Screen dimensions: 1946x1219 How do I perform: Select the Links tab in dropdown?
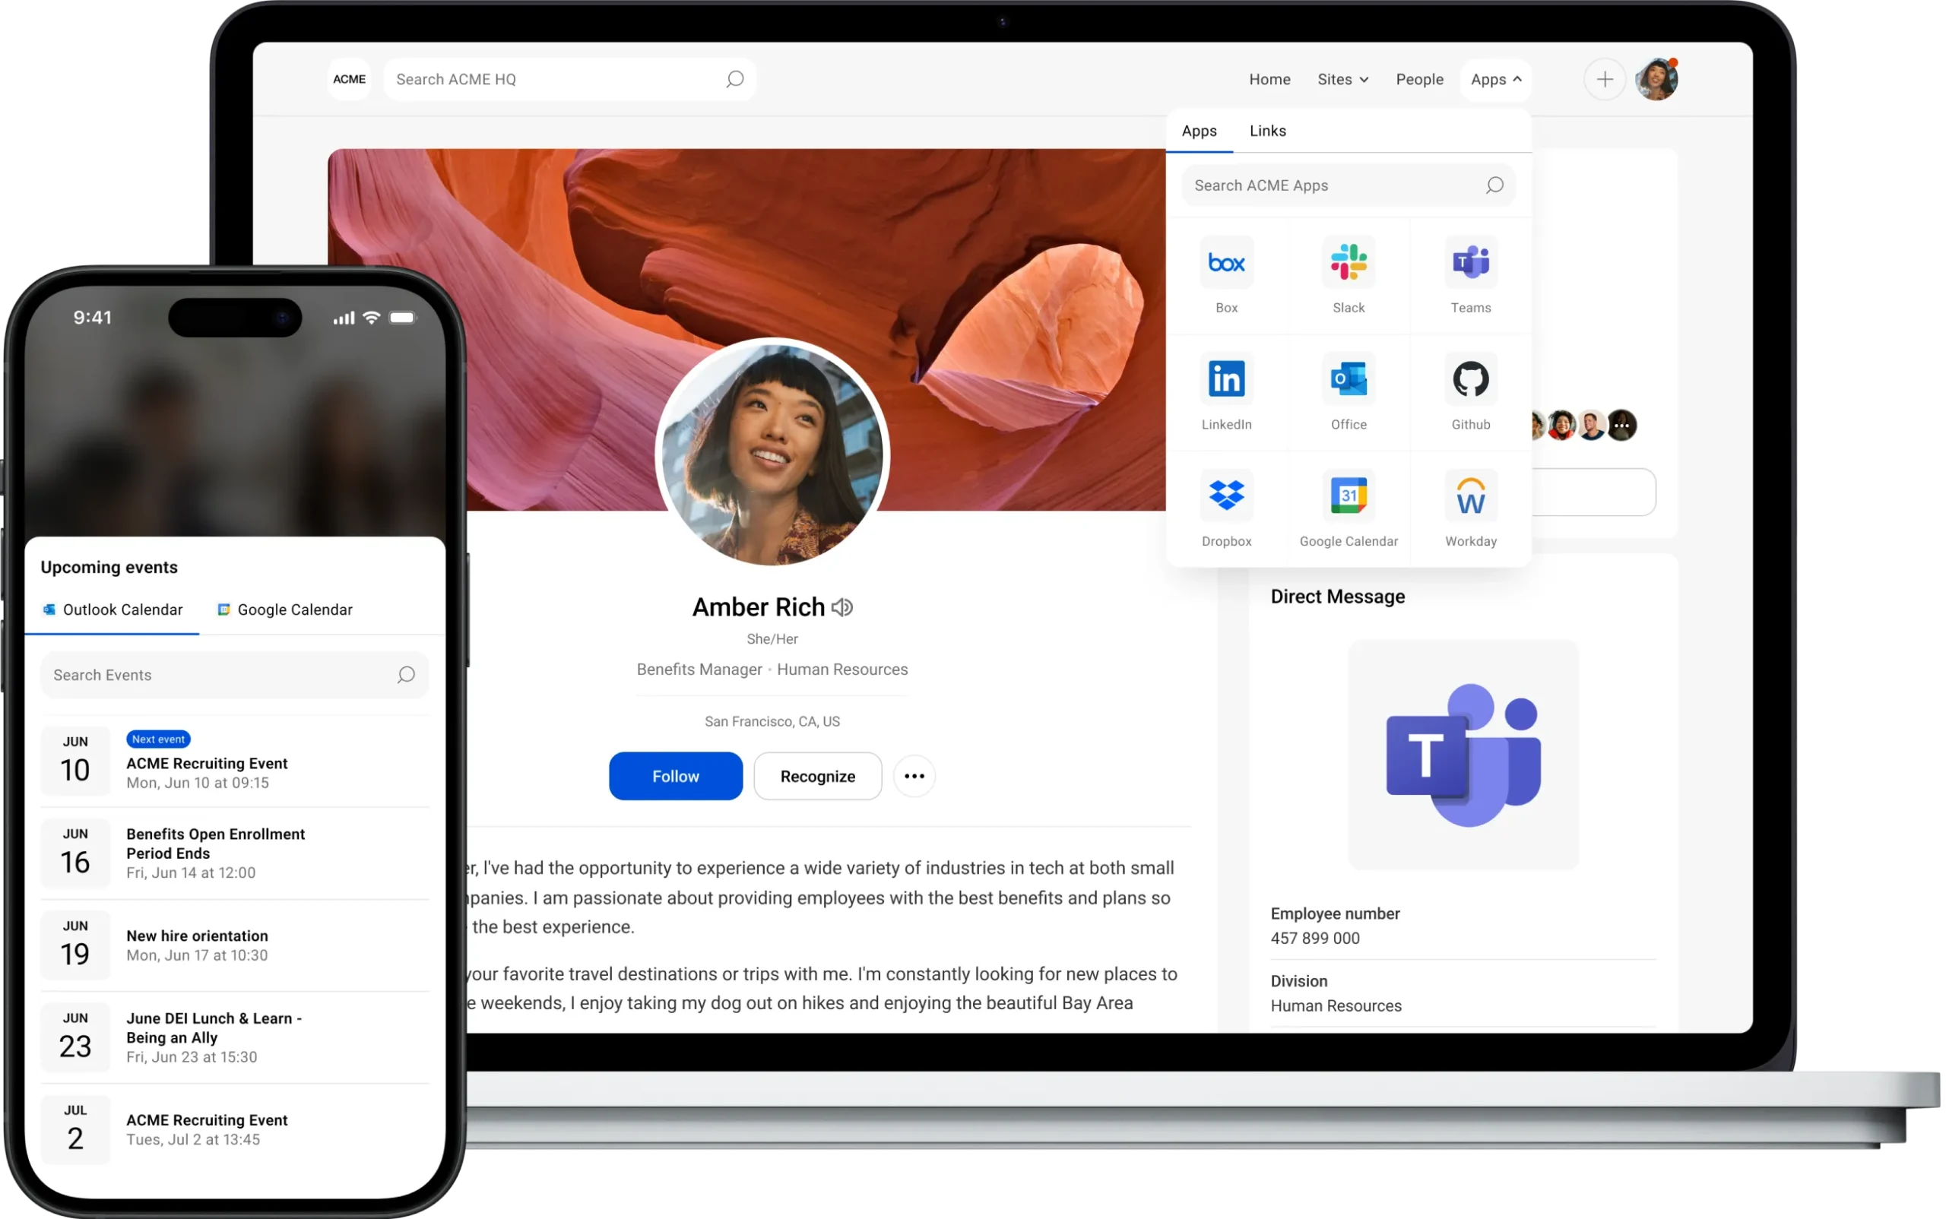coord(1268,131)
